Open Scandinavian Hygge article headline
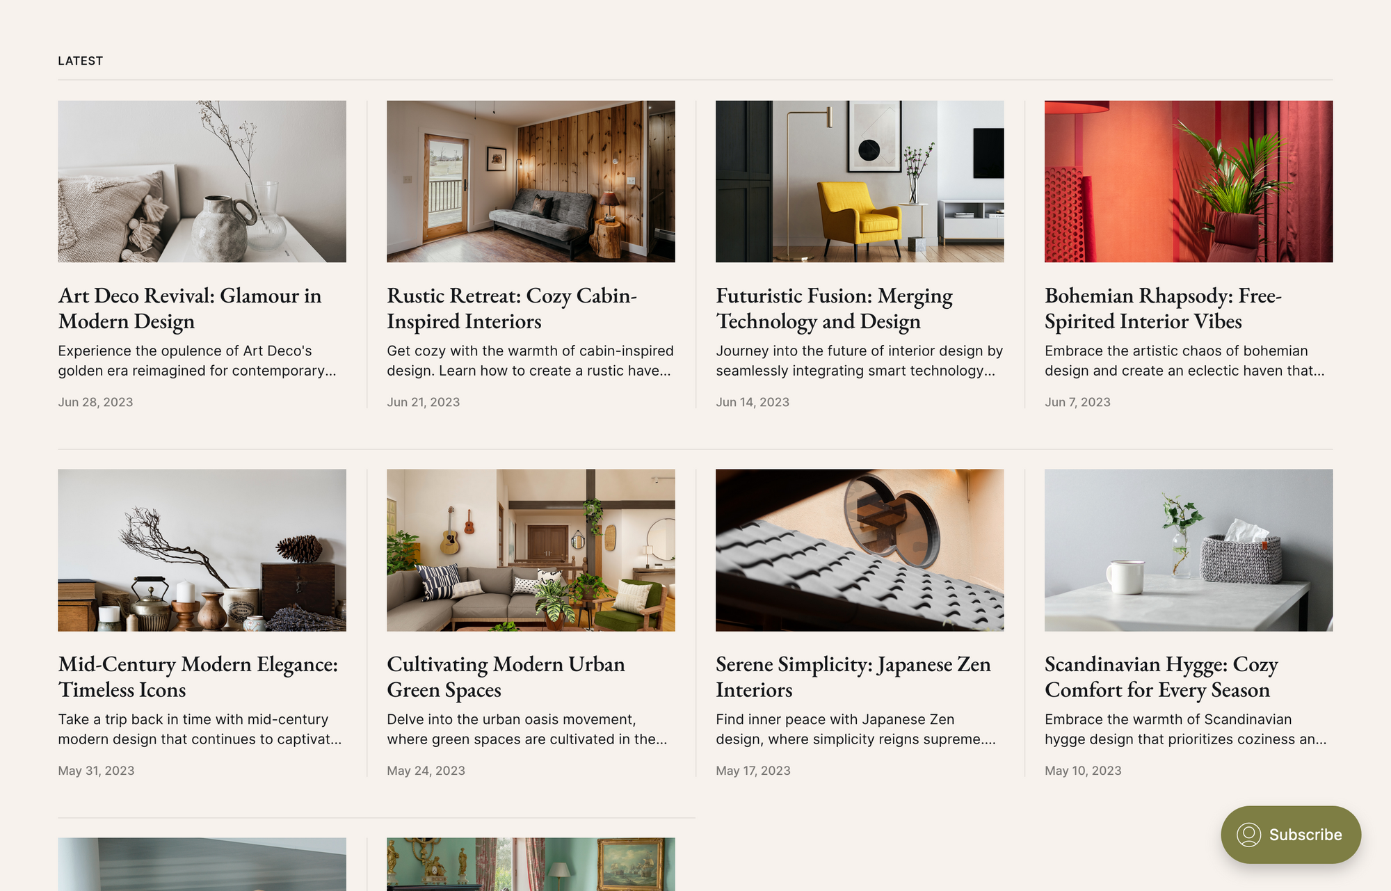The image size is (1391, 891). point(1161,677)
